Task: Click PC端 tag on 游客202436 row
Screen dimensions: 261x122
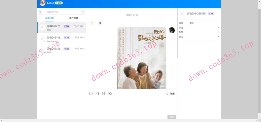Action: click(67, 38)
